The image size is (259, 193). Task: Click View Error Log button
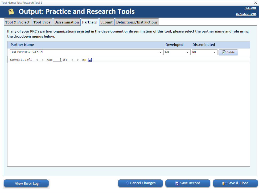coord(26,183)
